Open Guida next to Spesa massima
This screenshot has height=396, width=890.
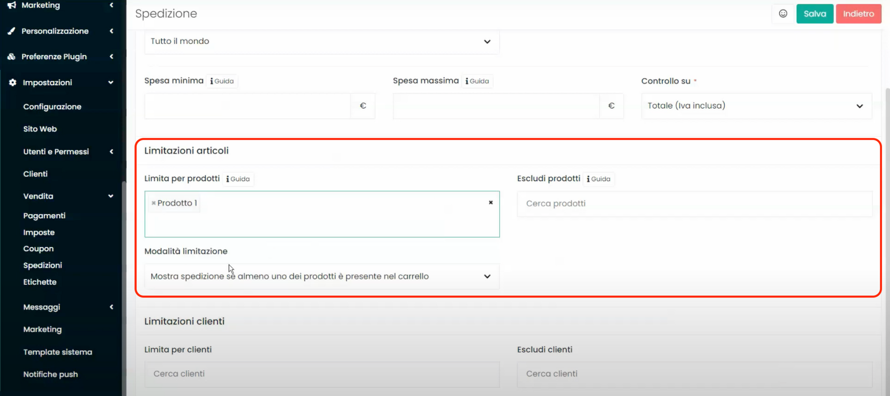click(x=477, y=81)
